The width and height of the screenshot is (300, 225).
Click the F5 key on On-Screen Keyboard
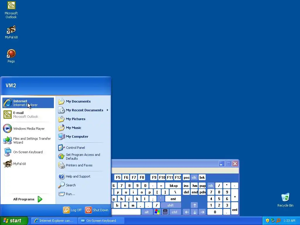click(x=118, y=177)
